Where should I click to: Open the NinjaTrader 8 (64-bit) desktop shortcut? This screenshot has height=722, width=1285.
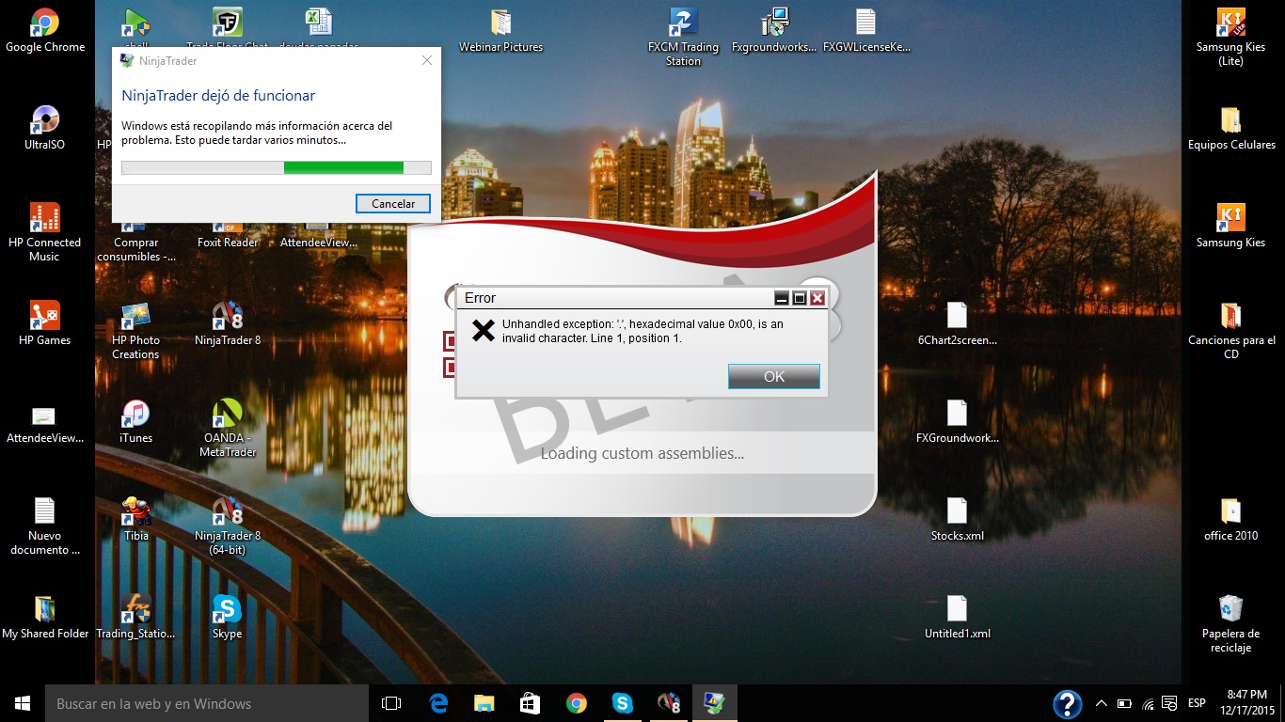coord(227,526)
